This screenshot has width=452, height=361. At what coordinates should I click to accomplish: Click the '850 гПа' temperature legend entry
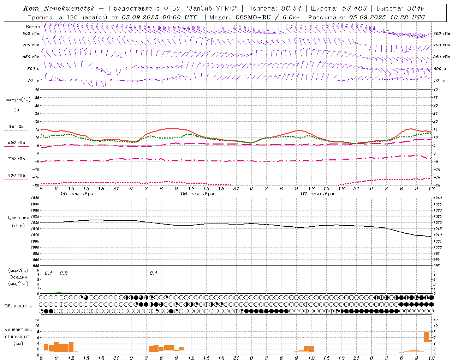pyautogui.click(x=17, y=143)
